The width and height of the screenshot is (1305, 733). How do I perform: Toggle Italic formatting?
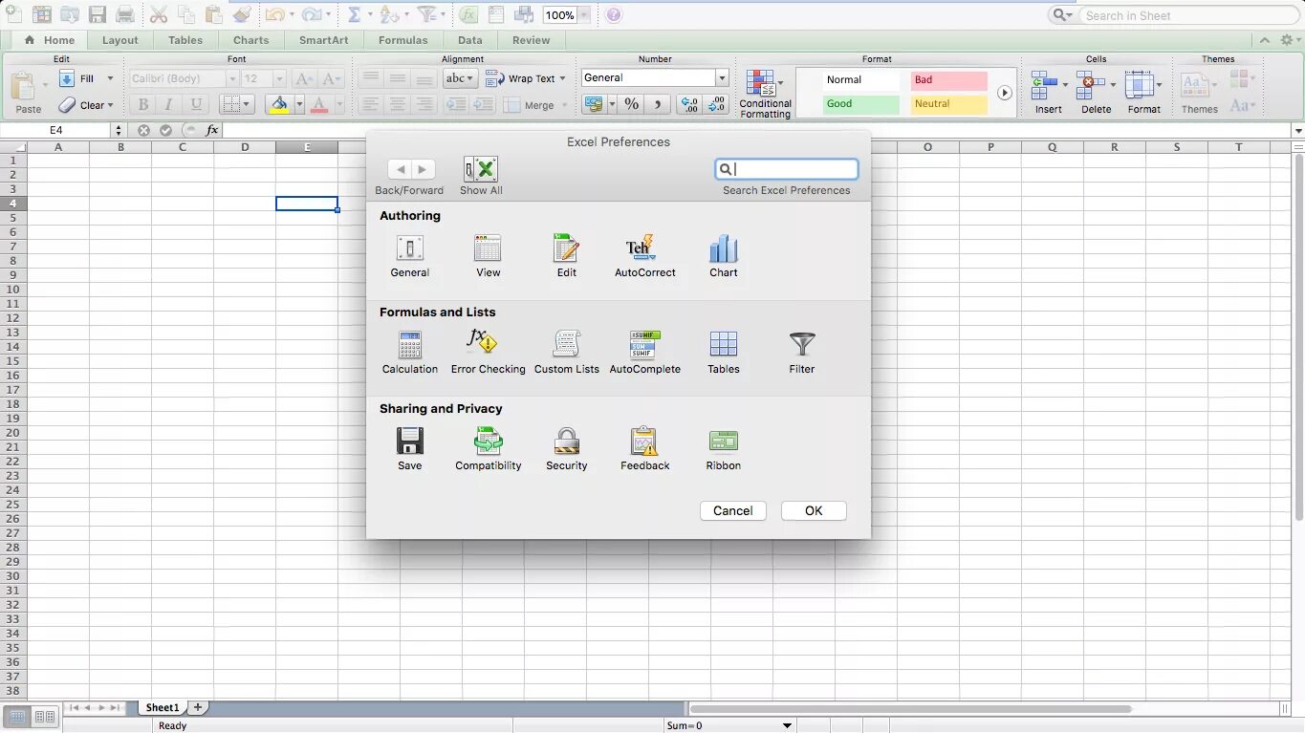[x=169, y=104]
